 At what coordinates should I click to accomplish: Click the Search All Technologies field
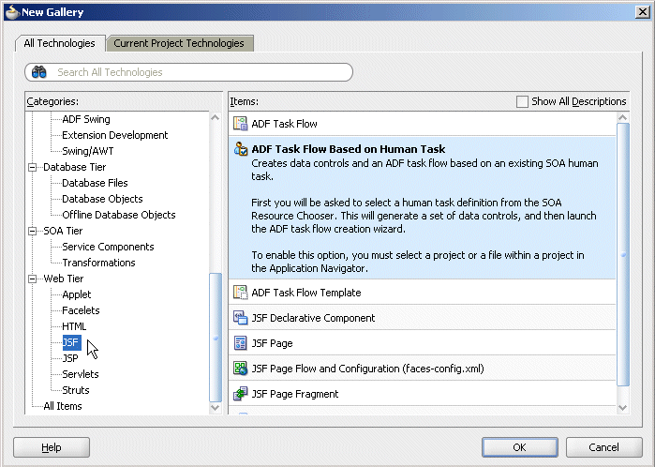click(188, 72)
